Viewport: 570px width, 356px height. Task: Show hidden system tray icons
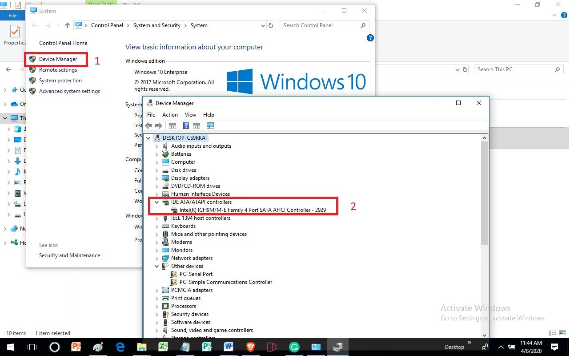pos(501,347)
